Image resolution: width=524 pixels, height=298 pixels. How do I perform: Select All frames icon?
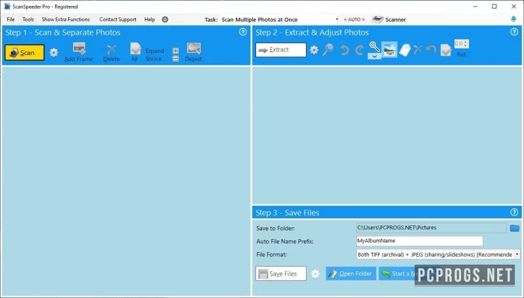click(x=136, y=48)
